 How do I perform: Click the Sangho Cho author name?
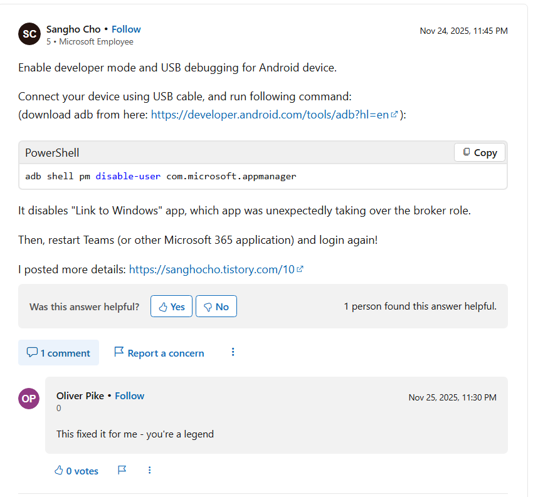tap(73, 29)
